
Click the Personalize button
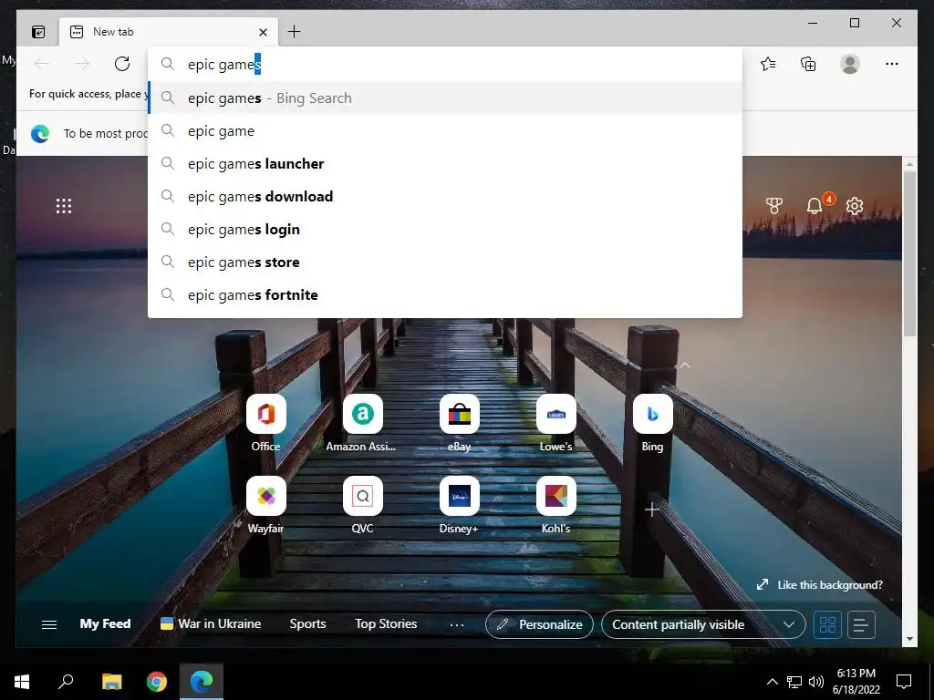(539, 624)
